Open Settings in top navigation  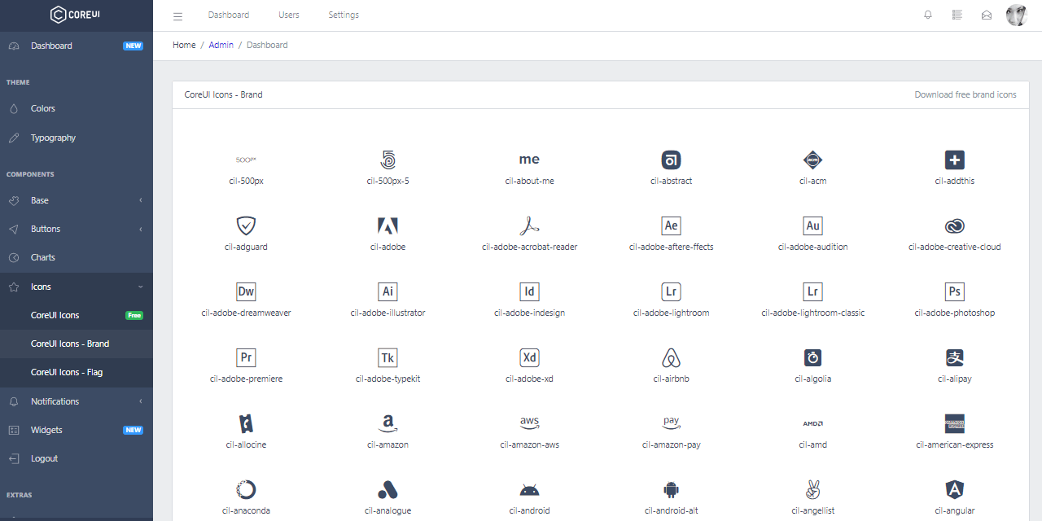coord(344,15)
